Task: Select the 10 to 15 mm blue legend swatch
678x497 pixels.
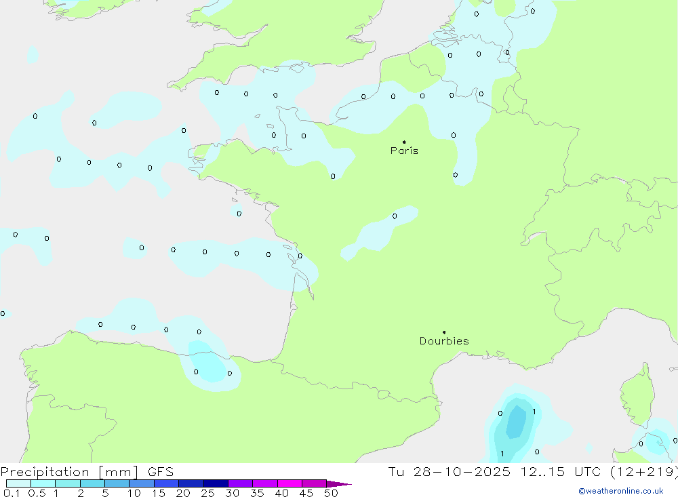Action: (x=142, y=483)
